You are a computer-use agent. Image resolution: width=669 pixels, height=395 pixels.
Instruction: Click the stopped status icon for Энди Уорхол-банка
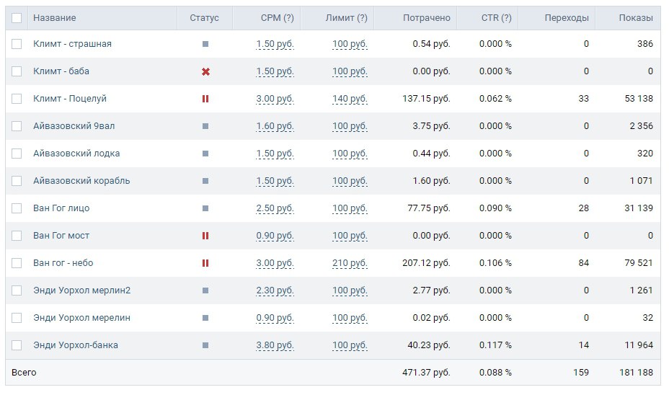[x=205, y=345]
